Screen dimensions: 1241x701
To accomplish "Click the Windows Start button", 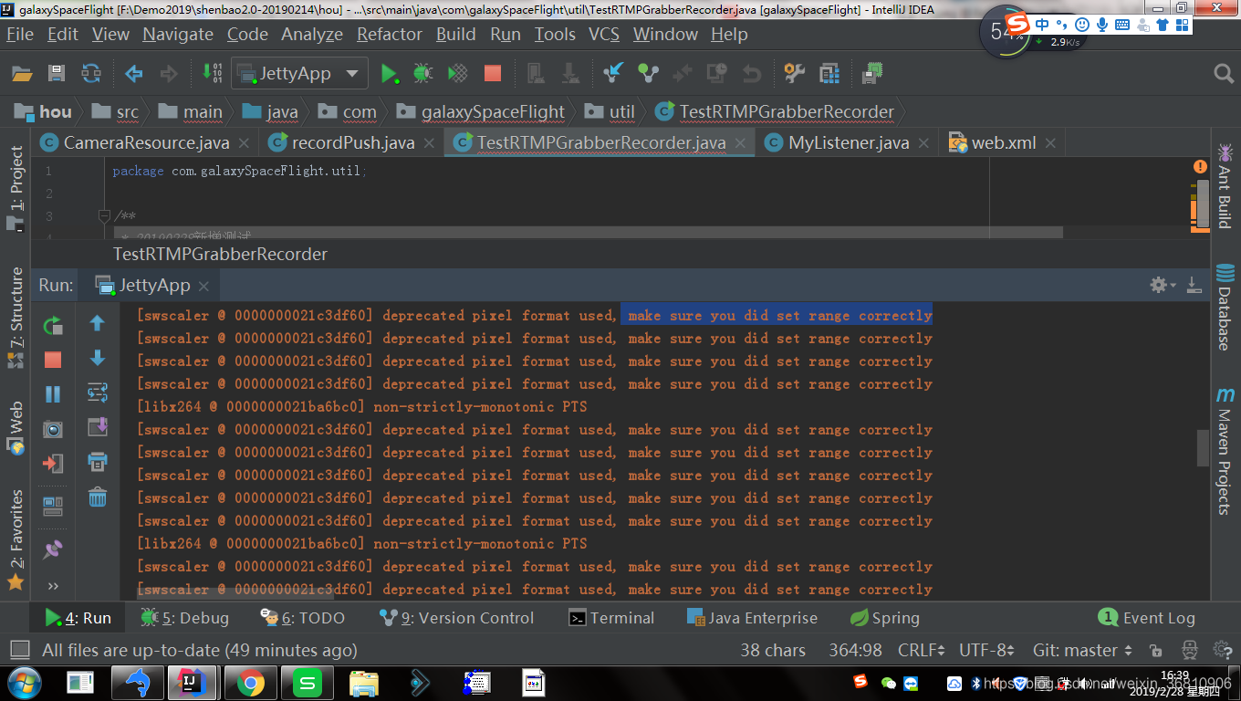I will coord(23,683).
